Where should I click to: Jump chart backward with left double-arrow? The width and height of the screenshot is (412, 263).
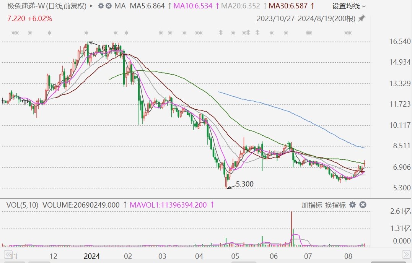pyautogui.click(x=8, y=254)
